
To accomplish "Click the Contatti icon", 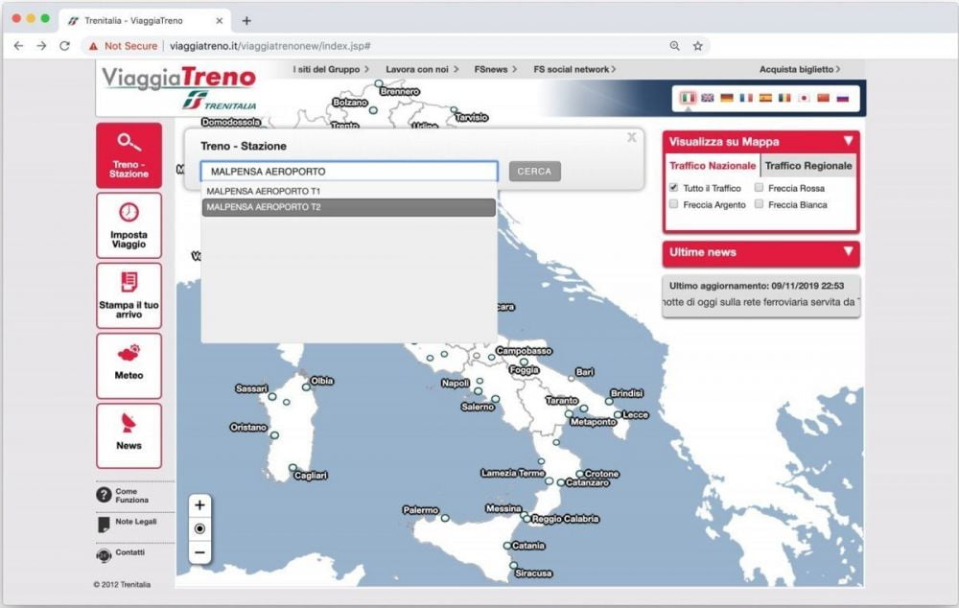I will 103,553.
